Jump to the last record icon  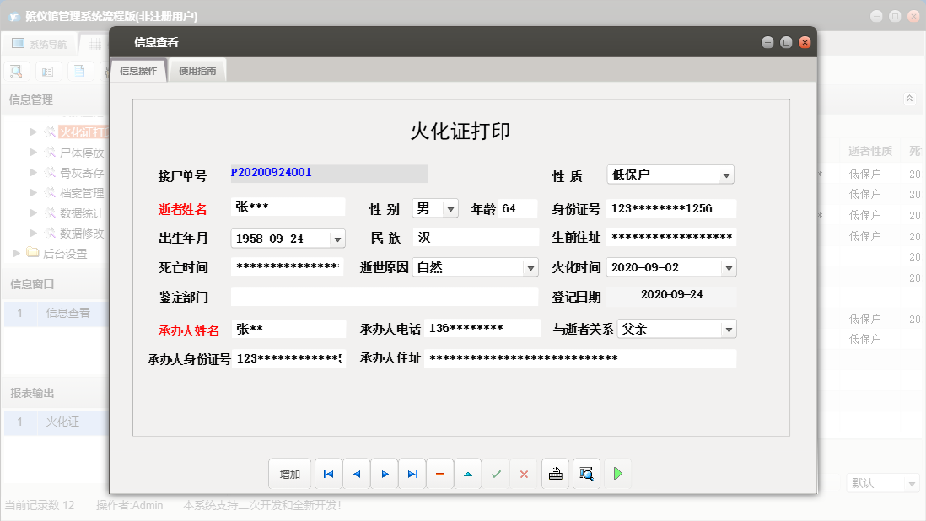[x=412, y=473]
